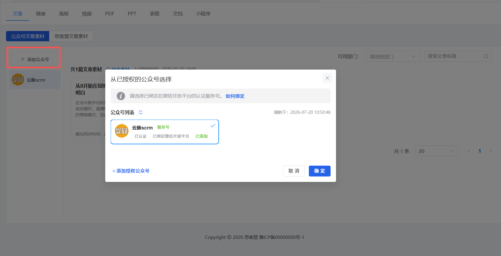Click the 可用部门 label
501x256 pixels.
coord(348,56)
